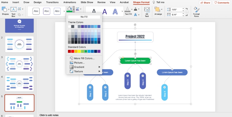The width and height of the screenshot is (232, 117).
Task: Click the Tell me lightbulb icon
Action: tap(154, 2)
